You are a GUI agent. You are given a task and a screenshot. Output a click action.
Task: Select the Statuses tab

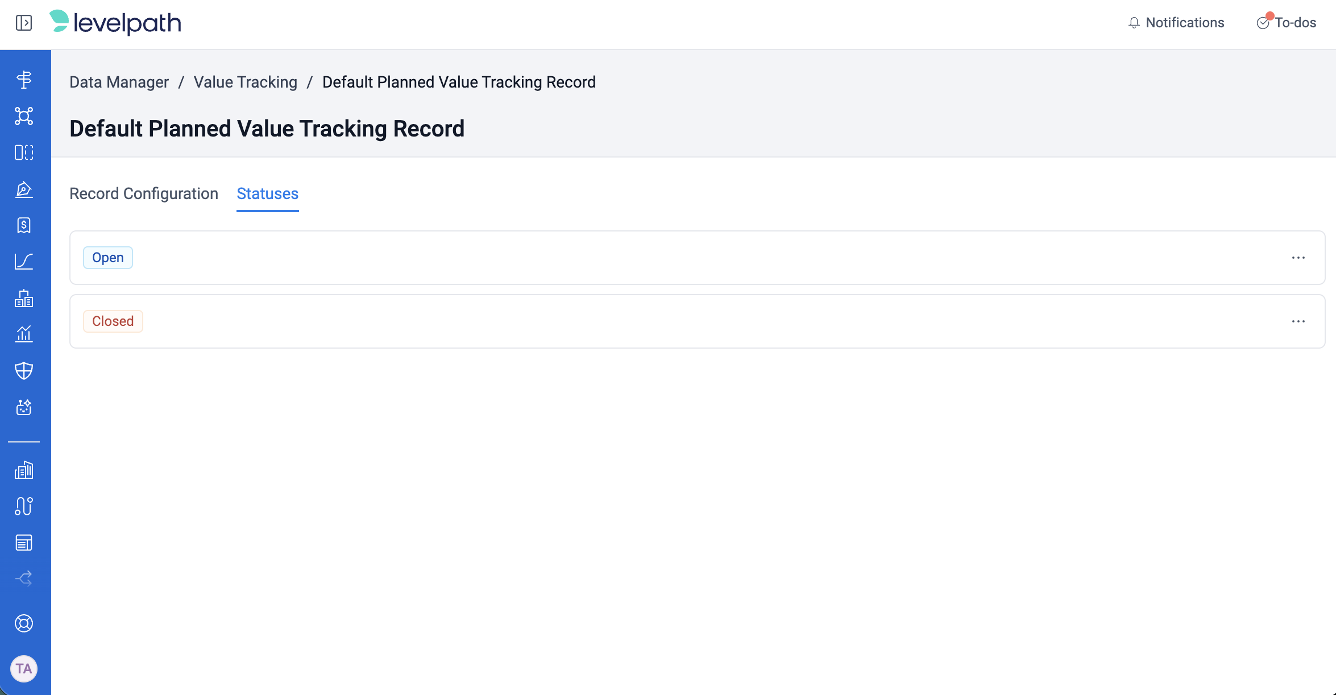coord(267,194)
